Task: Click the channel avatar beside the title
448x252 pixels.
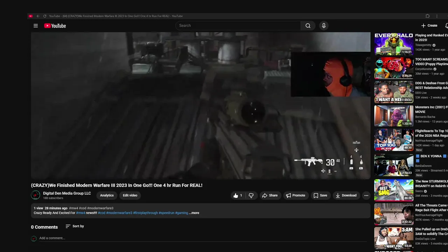Action: coord(35,195)
